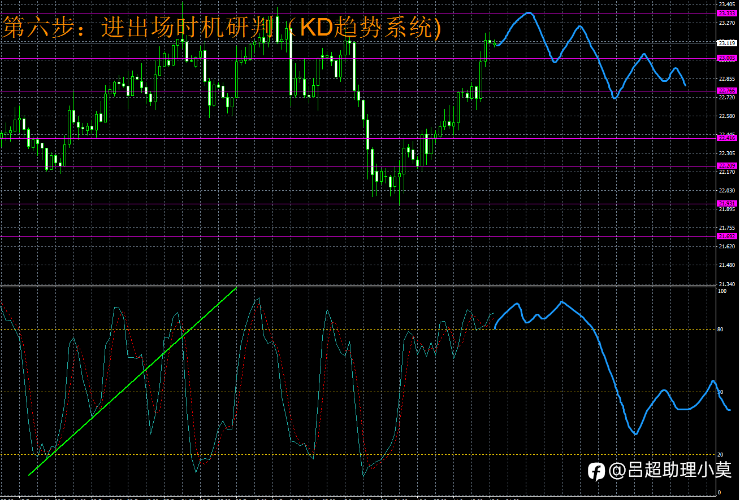Click the 21.620 price axis value
The image size is (740, 500).
726,247
